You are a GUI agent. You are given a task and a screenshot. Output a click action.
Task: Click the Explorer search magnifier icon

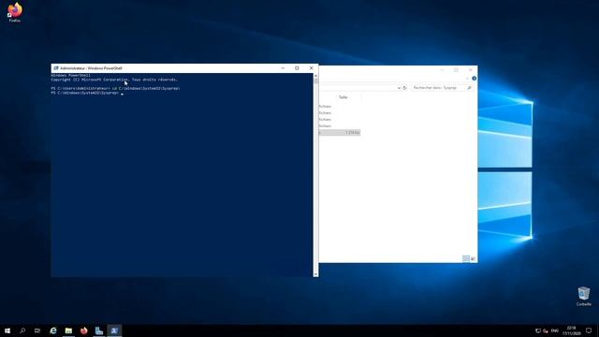(x=469, y=88)
